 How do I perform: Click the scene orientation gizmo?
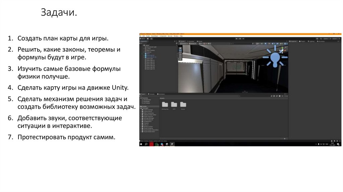(x=282, y=50)
